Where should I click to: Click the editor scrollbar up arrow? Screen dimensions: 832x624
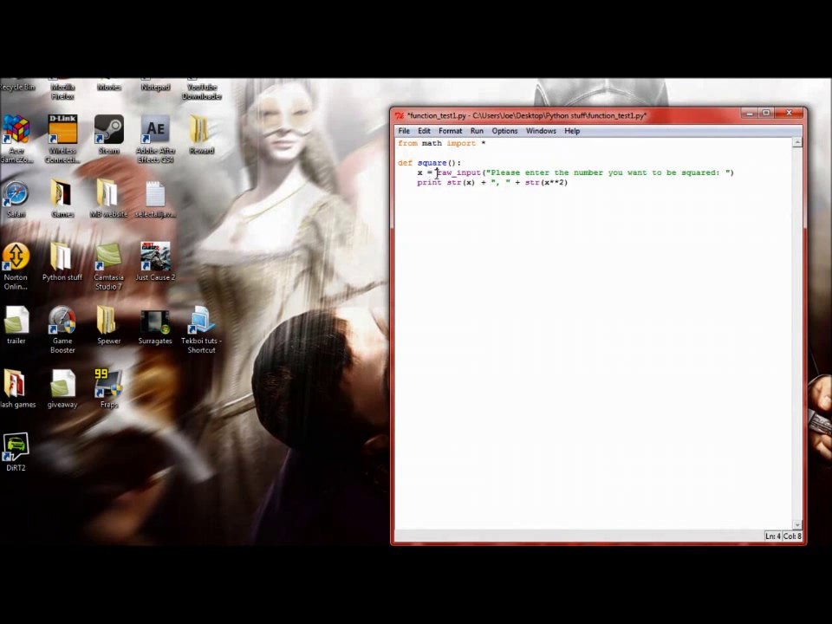(797, 142)
